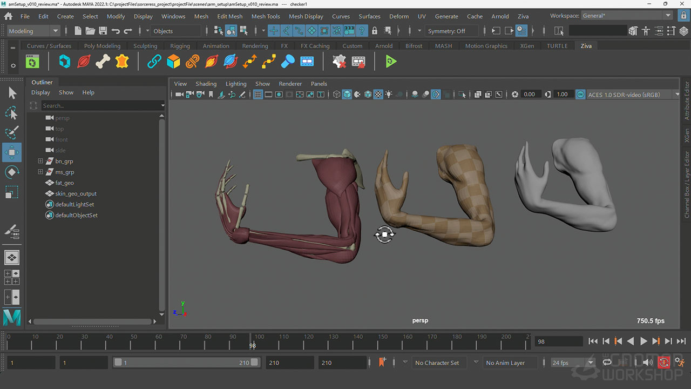Click the orange bookmark icon near the range slider
This screenshot has width=691, height=389.
pyautogui.click(x=382, y=363)
